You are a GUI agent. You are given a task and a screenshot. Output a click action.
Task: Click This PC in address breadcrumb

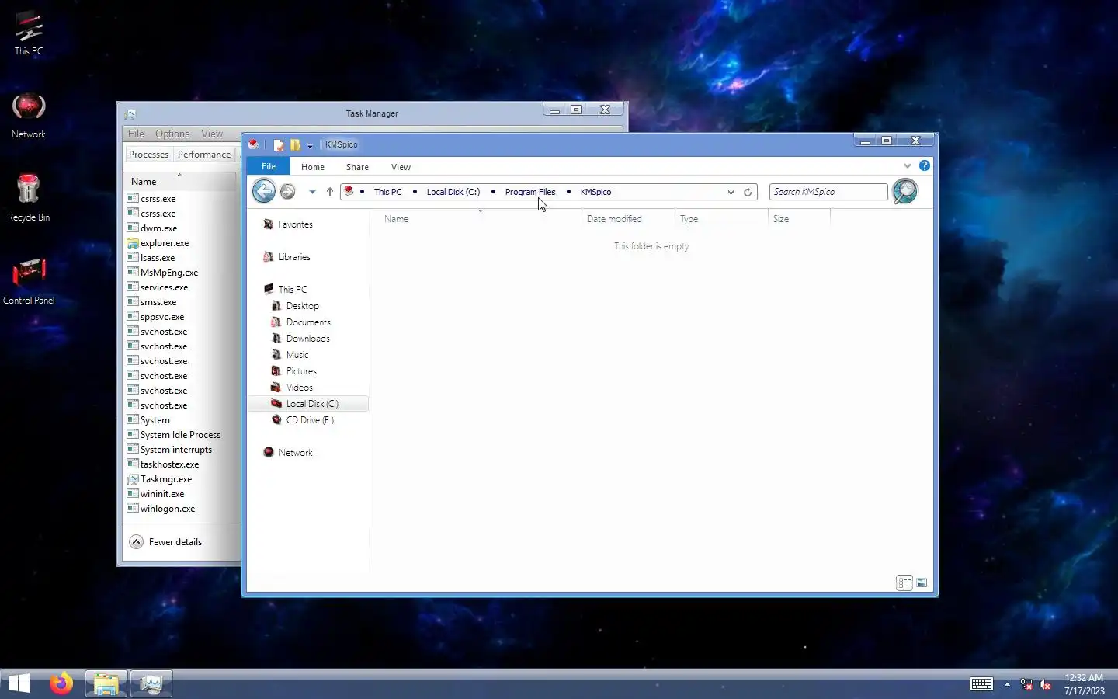click(x=388, y=192)
